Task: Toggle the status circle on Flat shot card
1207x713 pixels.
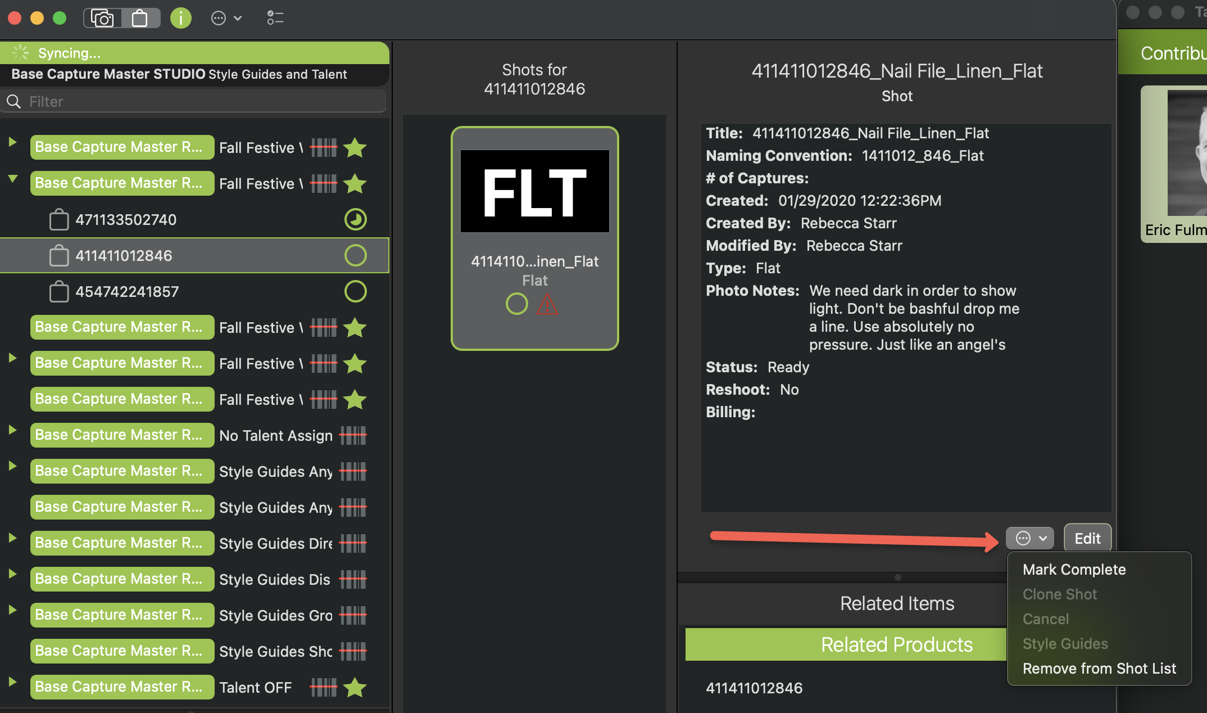Action: coord(516,304)
